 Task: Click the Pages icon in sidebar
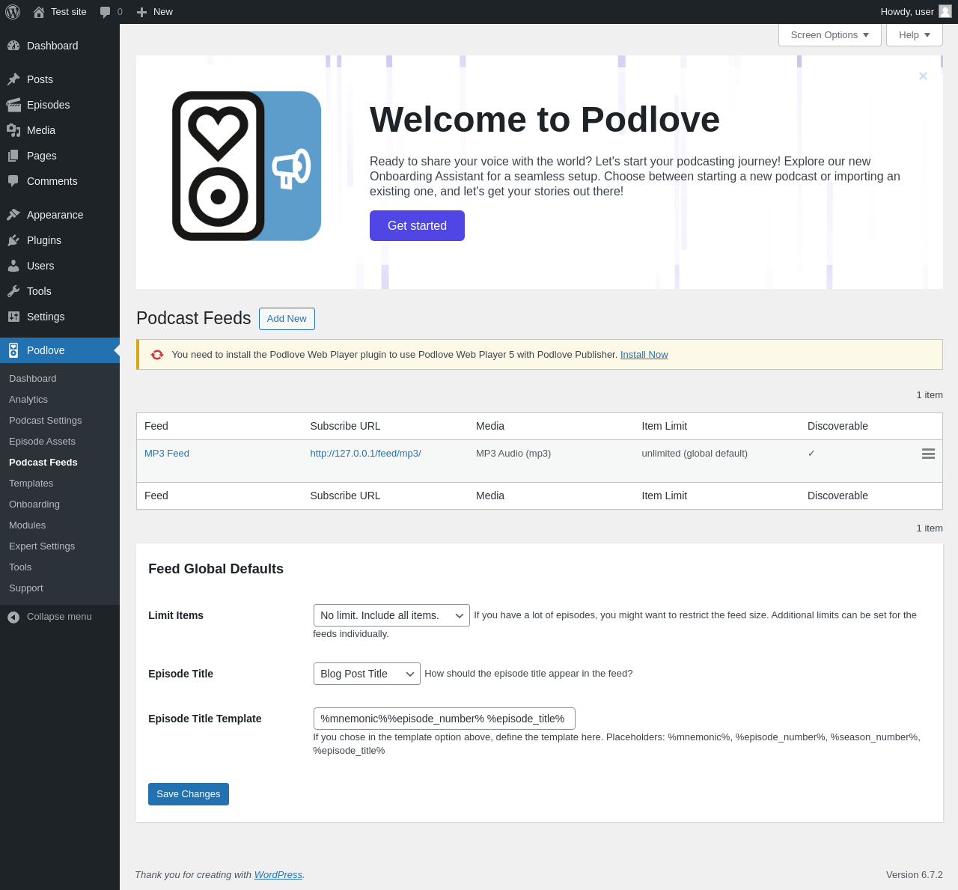(x=13, y=156)
